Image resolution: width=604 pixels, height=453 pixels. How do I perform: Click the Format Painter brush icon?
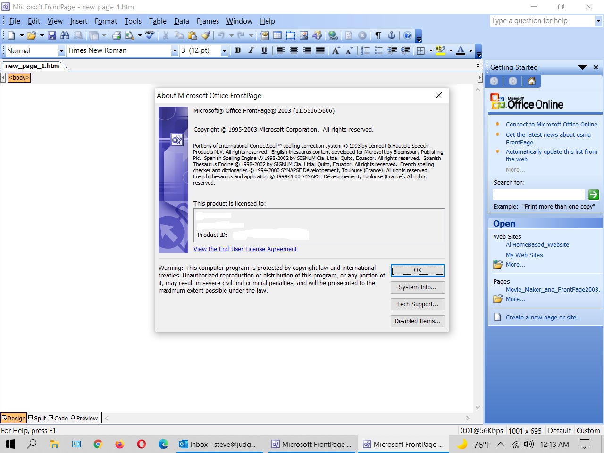click(206, 35)
